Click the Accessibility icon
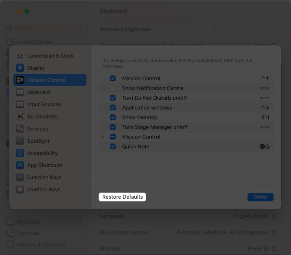The width and height of the screenshot is (291, 255). tap(20, 153)
